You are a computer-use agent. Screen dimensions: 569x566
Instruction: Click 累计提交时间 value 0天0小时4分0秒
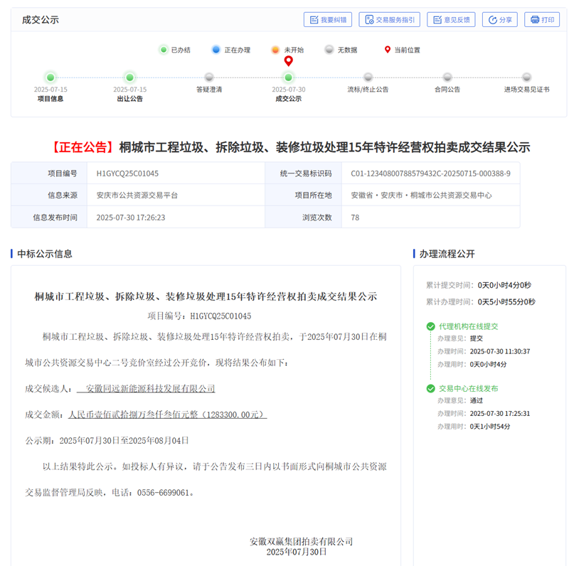coord(504,285)
